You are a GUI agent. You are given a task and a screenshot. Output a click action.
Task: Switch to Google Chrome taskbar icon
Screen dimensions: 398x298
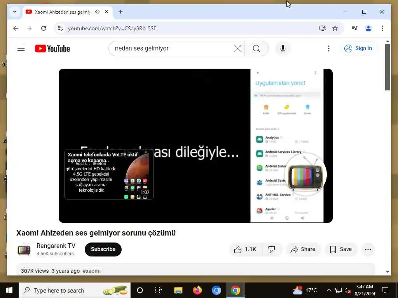pyautogui.click(x=235, y=290)
